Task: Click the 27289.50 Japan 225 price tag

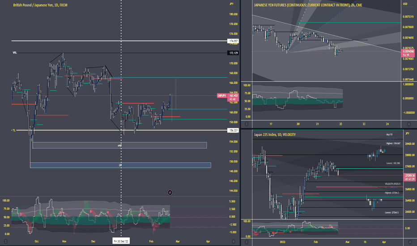Action: click(x=410, y=178)
